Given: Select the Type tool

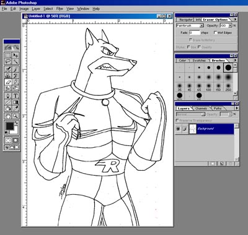Looking at the screenshot, I should [15, 96].
